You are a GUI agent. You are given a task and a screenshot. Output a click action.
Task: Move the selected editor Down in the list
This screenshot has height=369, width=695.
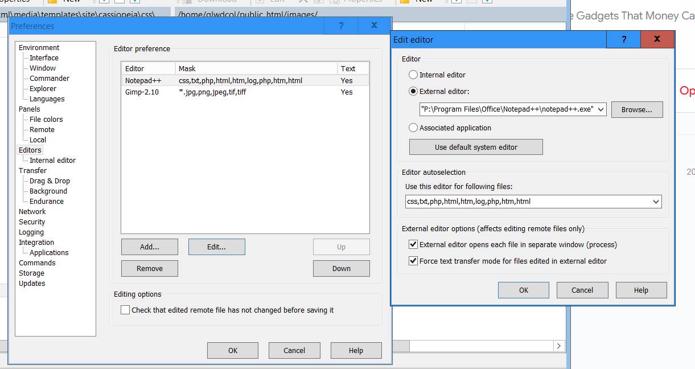pos(341,268)
